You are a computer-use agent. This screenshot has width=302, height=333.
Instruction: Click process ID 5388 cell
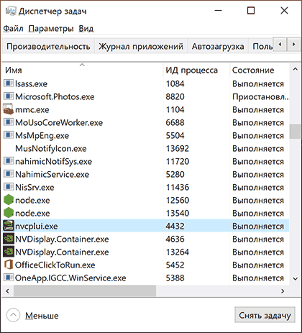click(175, 278)
